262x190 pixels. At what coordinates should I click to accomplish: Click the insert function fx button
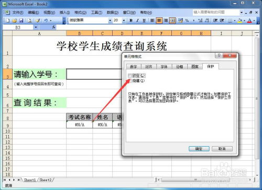[53, 27]
